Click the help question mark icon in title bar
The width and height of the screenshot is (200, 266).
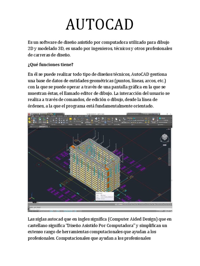pos(159,114)
